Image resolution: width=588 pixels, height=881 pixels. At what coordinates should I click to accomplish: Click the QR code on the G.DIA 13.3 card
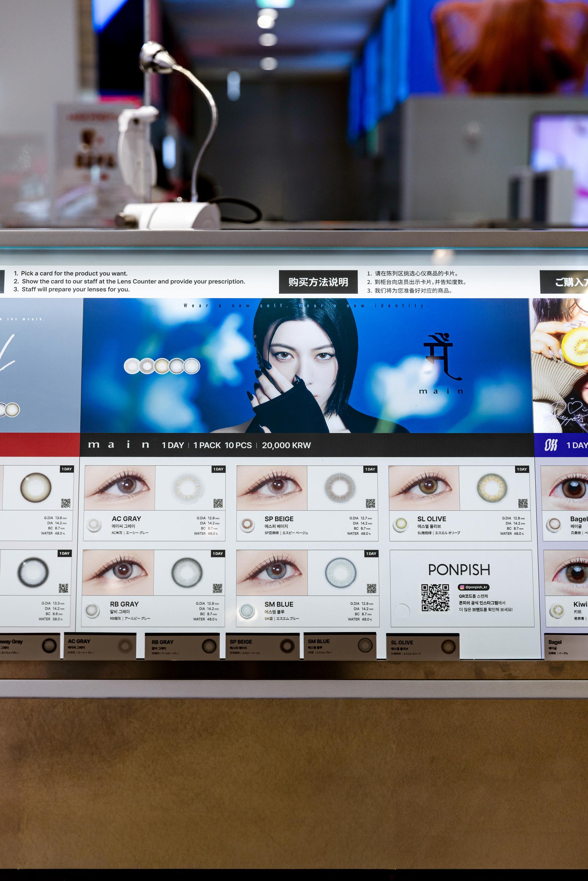click(63, 588)
